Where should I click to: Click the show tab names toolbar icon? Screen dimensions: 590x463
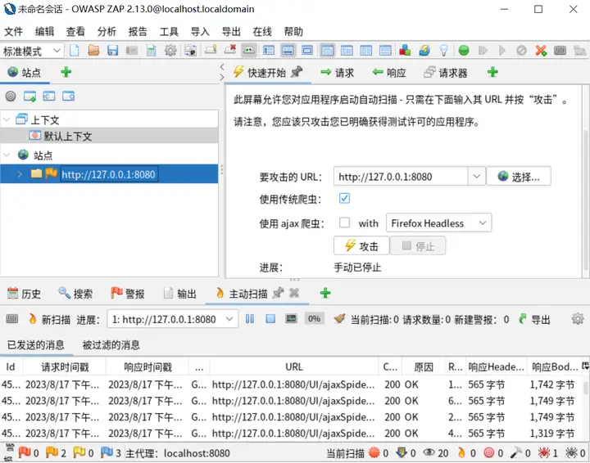[249, 51]
